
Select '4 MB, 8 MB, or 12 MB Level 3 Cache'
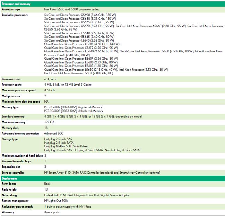point(68,85)
